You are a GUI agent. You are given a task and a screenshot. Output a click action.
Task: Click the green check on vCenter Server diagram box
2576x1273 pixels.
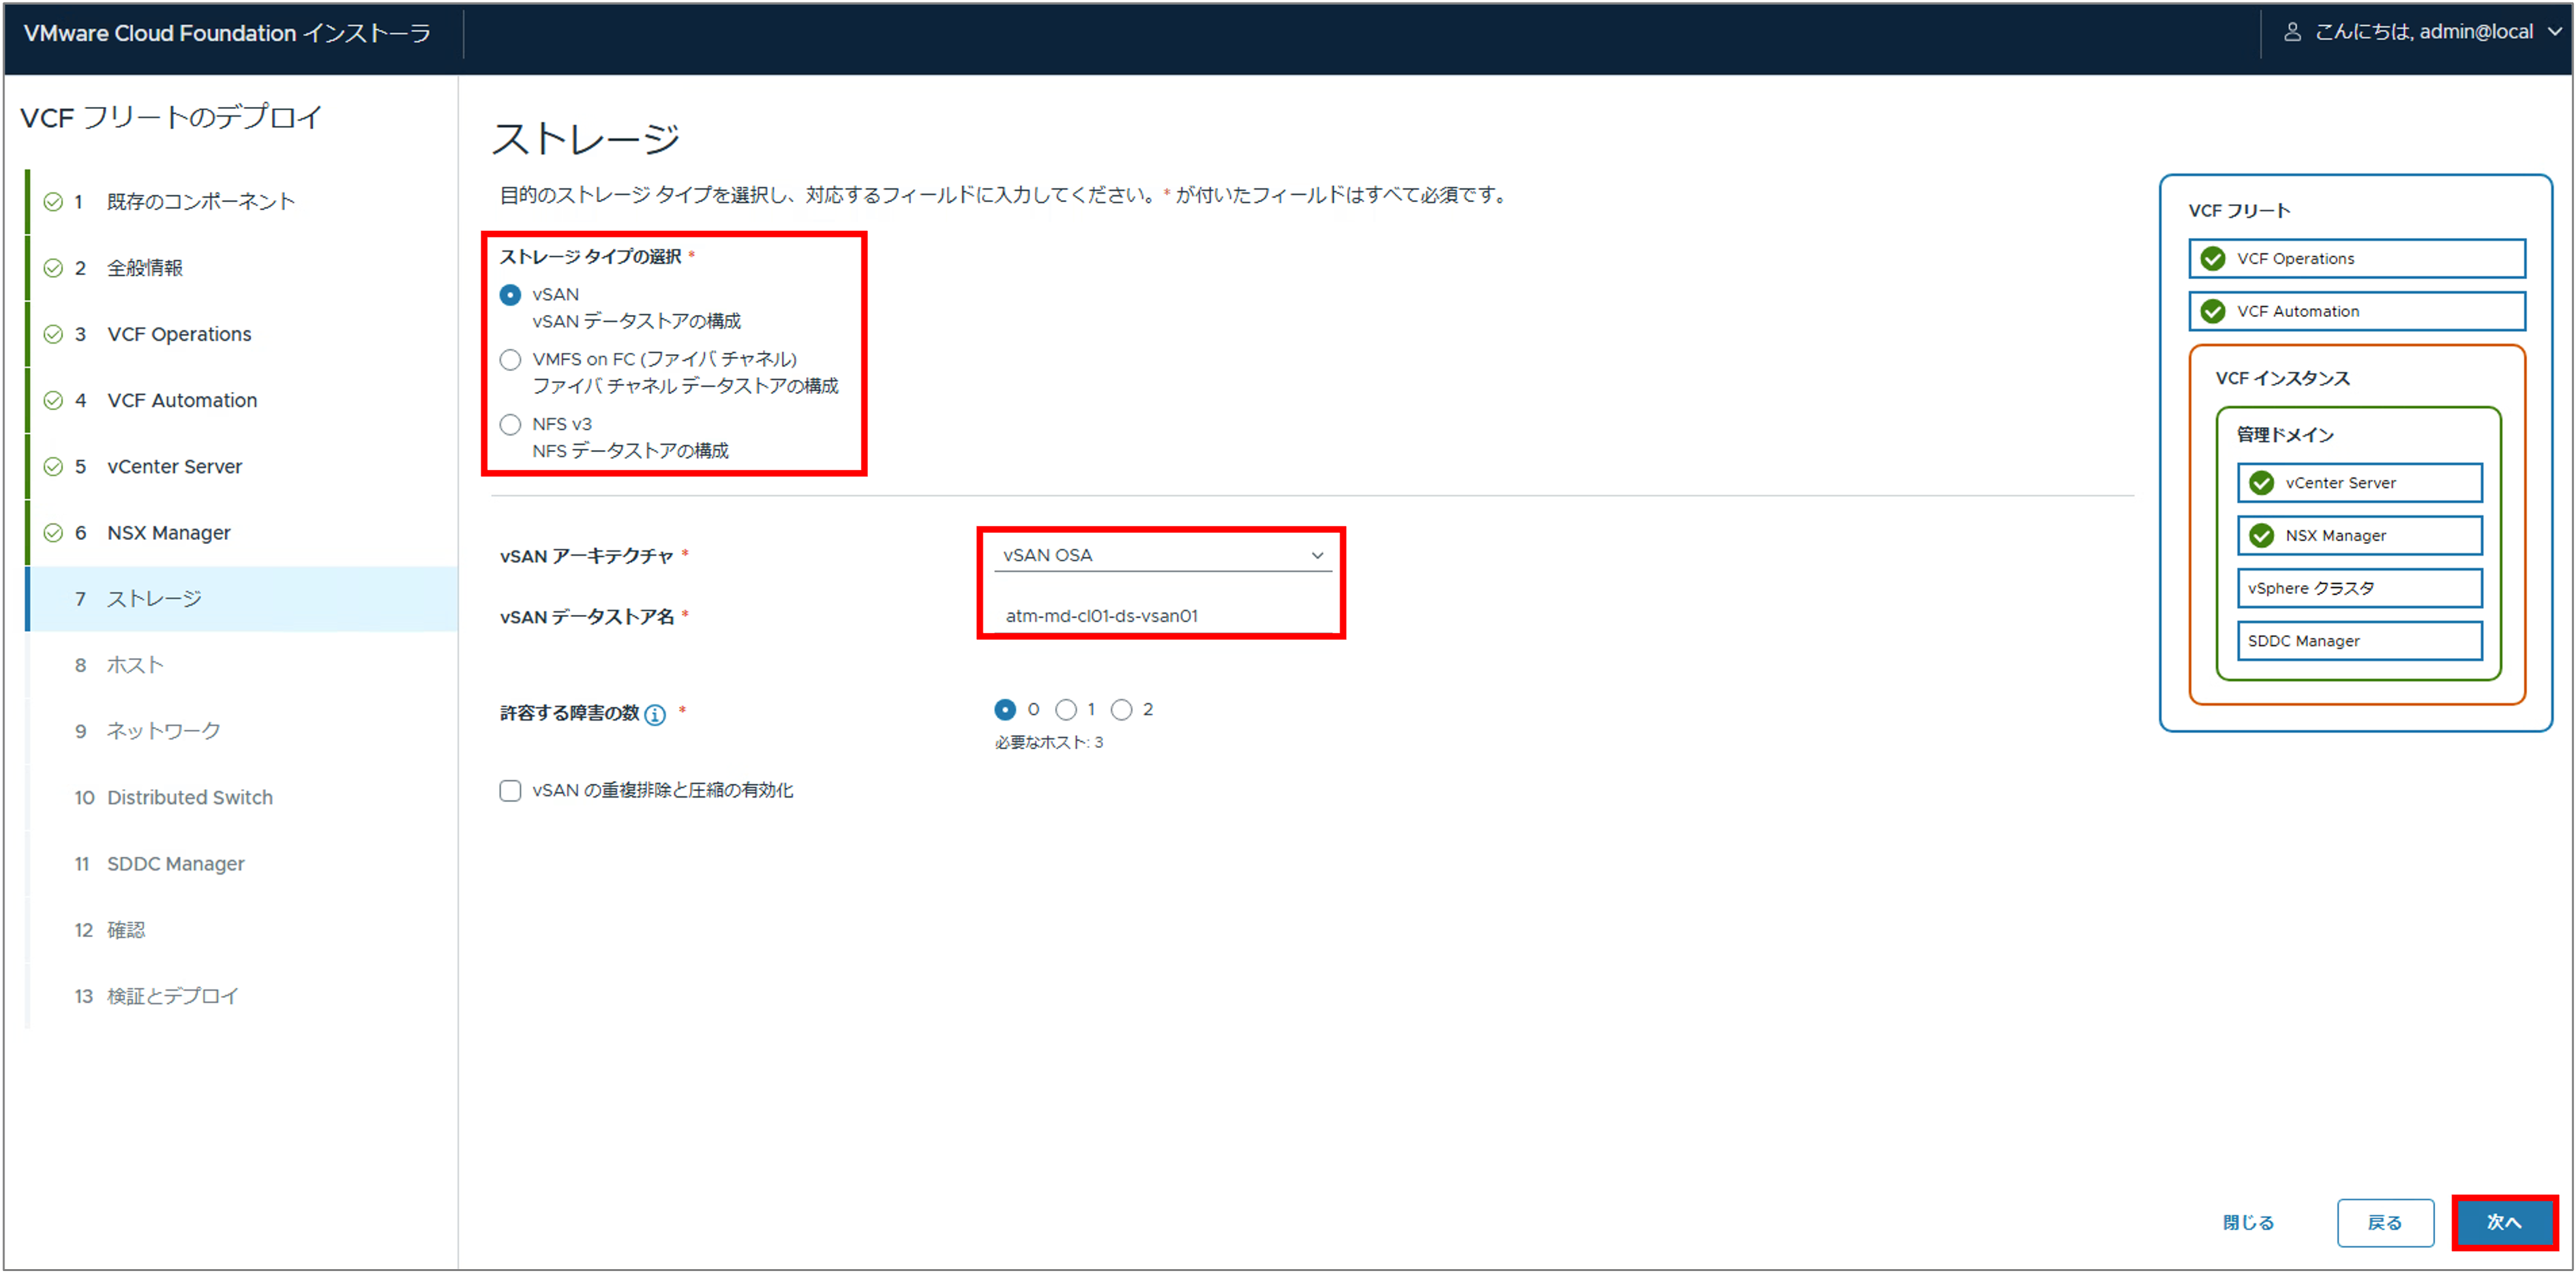[x=2261, y=483]
